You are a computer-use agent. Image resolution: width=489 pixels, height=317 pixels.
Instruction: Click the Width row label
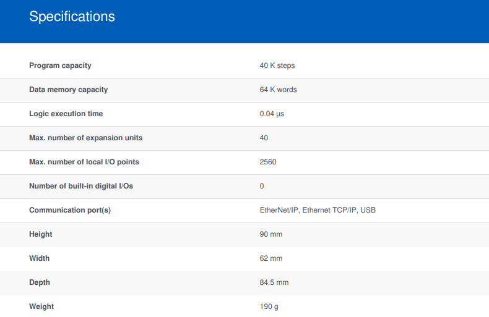[x=39, y=258]
